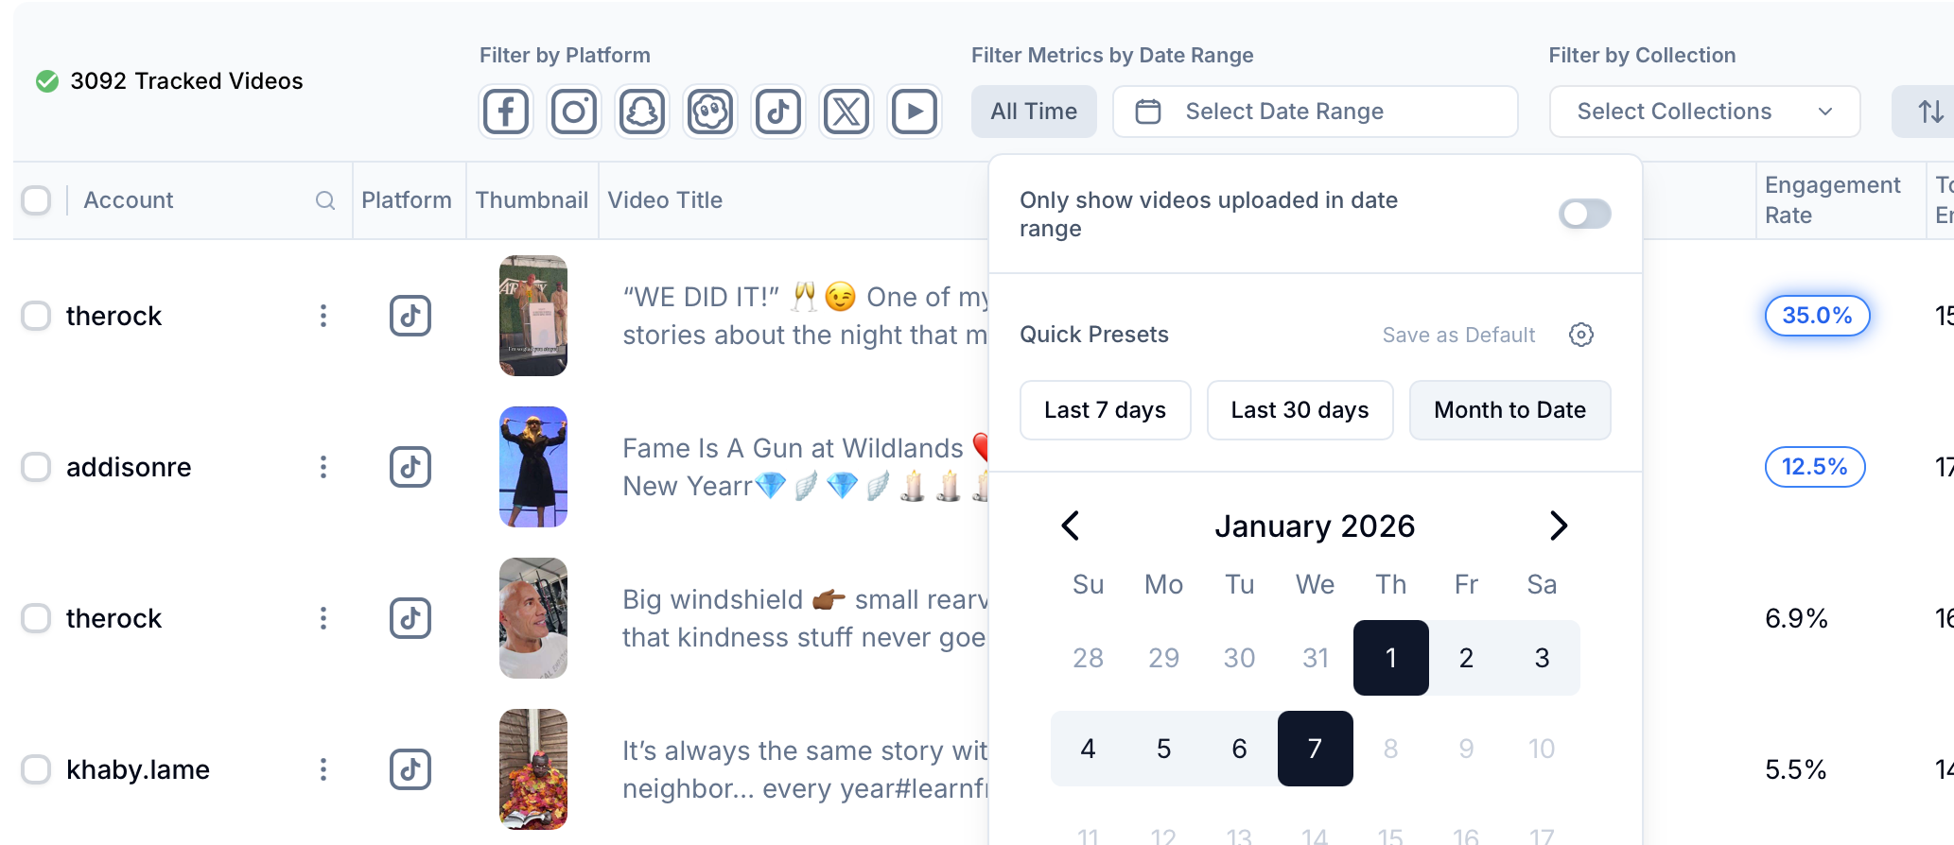Filter videos by Facebook platform
This screenshot has height=845, width=1954.
click(x=506, y=112)
